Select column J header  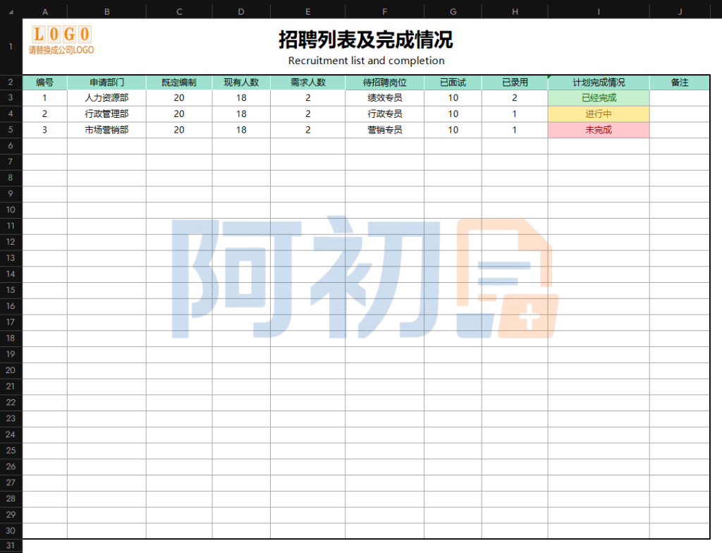(680, 11)
